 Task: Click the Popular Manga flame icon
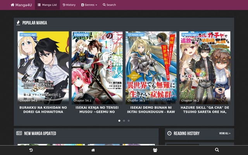[x=18, y=23]
